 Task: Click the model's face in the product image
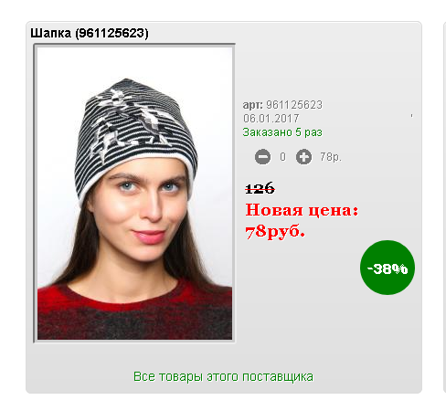click(x=140, y=210)
